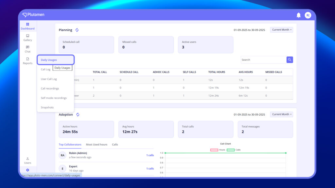Viewport: 335px width, 188px height.
Task: Select User Call Log menu item
Action: pyautogui.click(x=49, y=79)
